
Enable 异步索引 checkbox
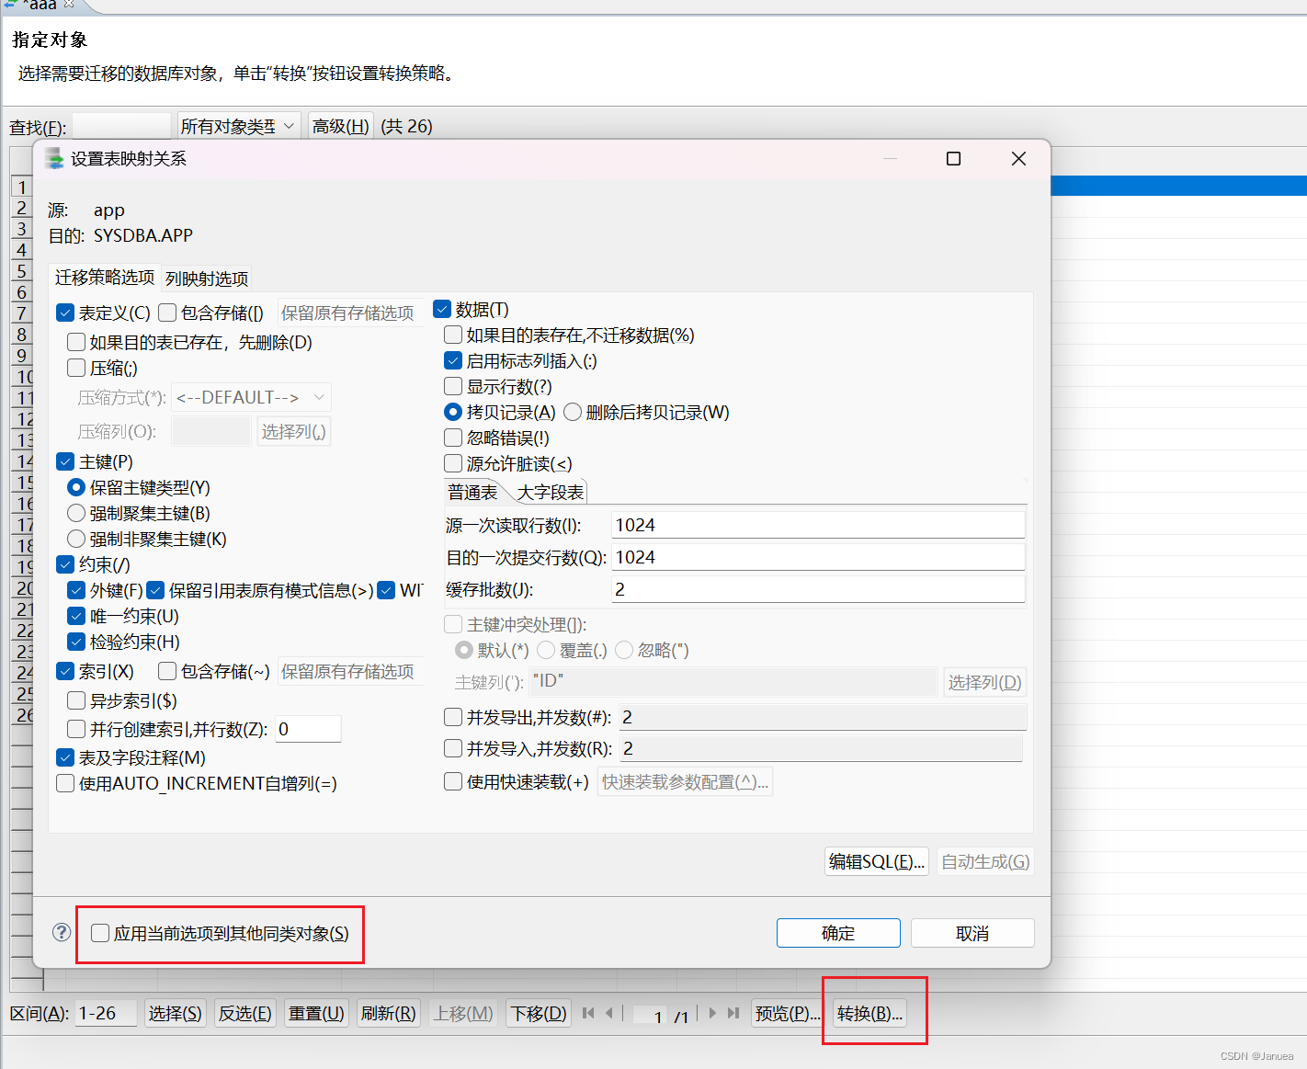tap(76, 700)
